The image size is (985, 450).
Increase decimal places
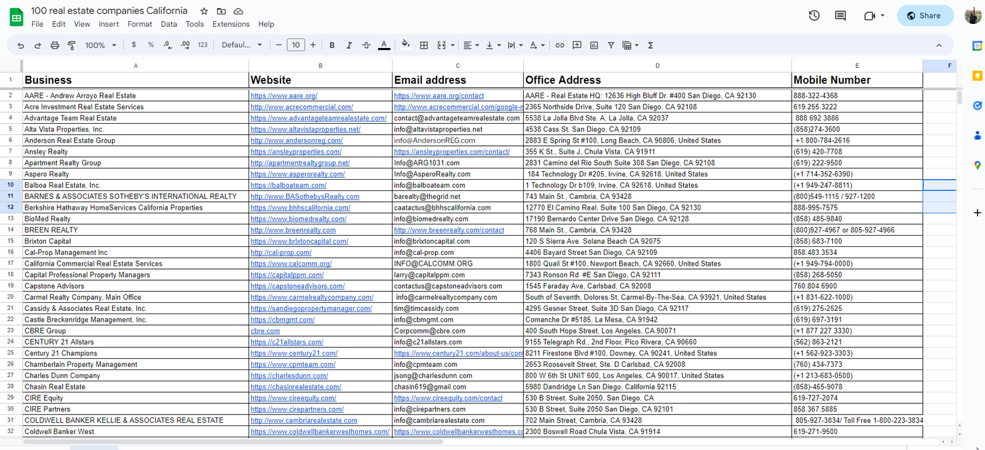(185, 45)
